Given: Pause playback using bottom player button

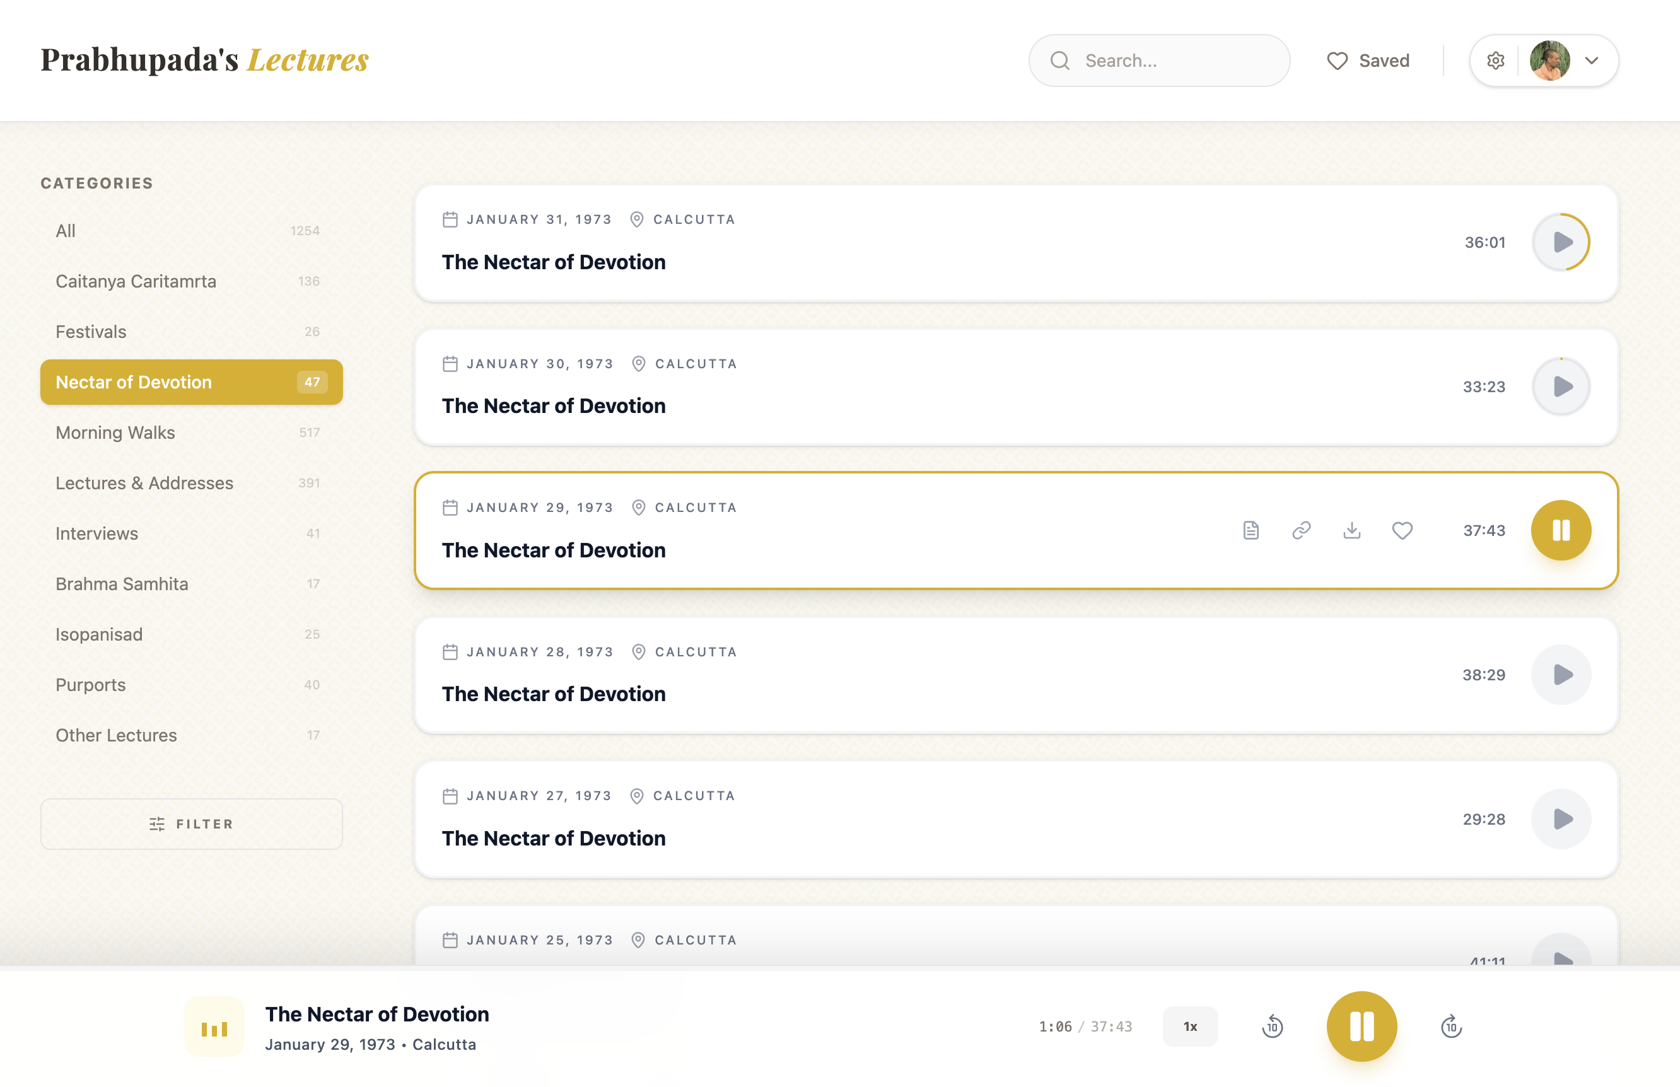Looking at the screenshot, I should click(x=1362, y=1026).
